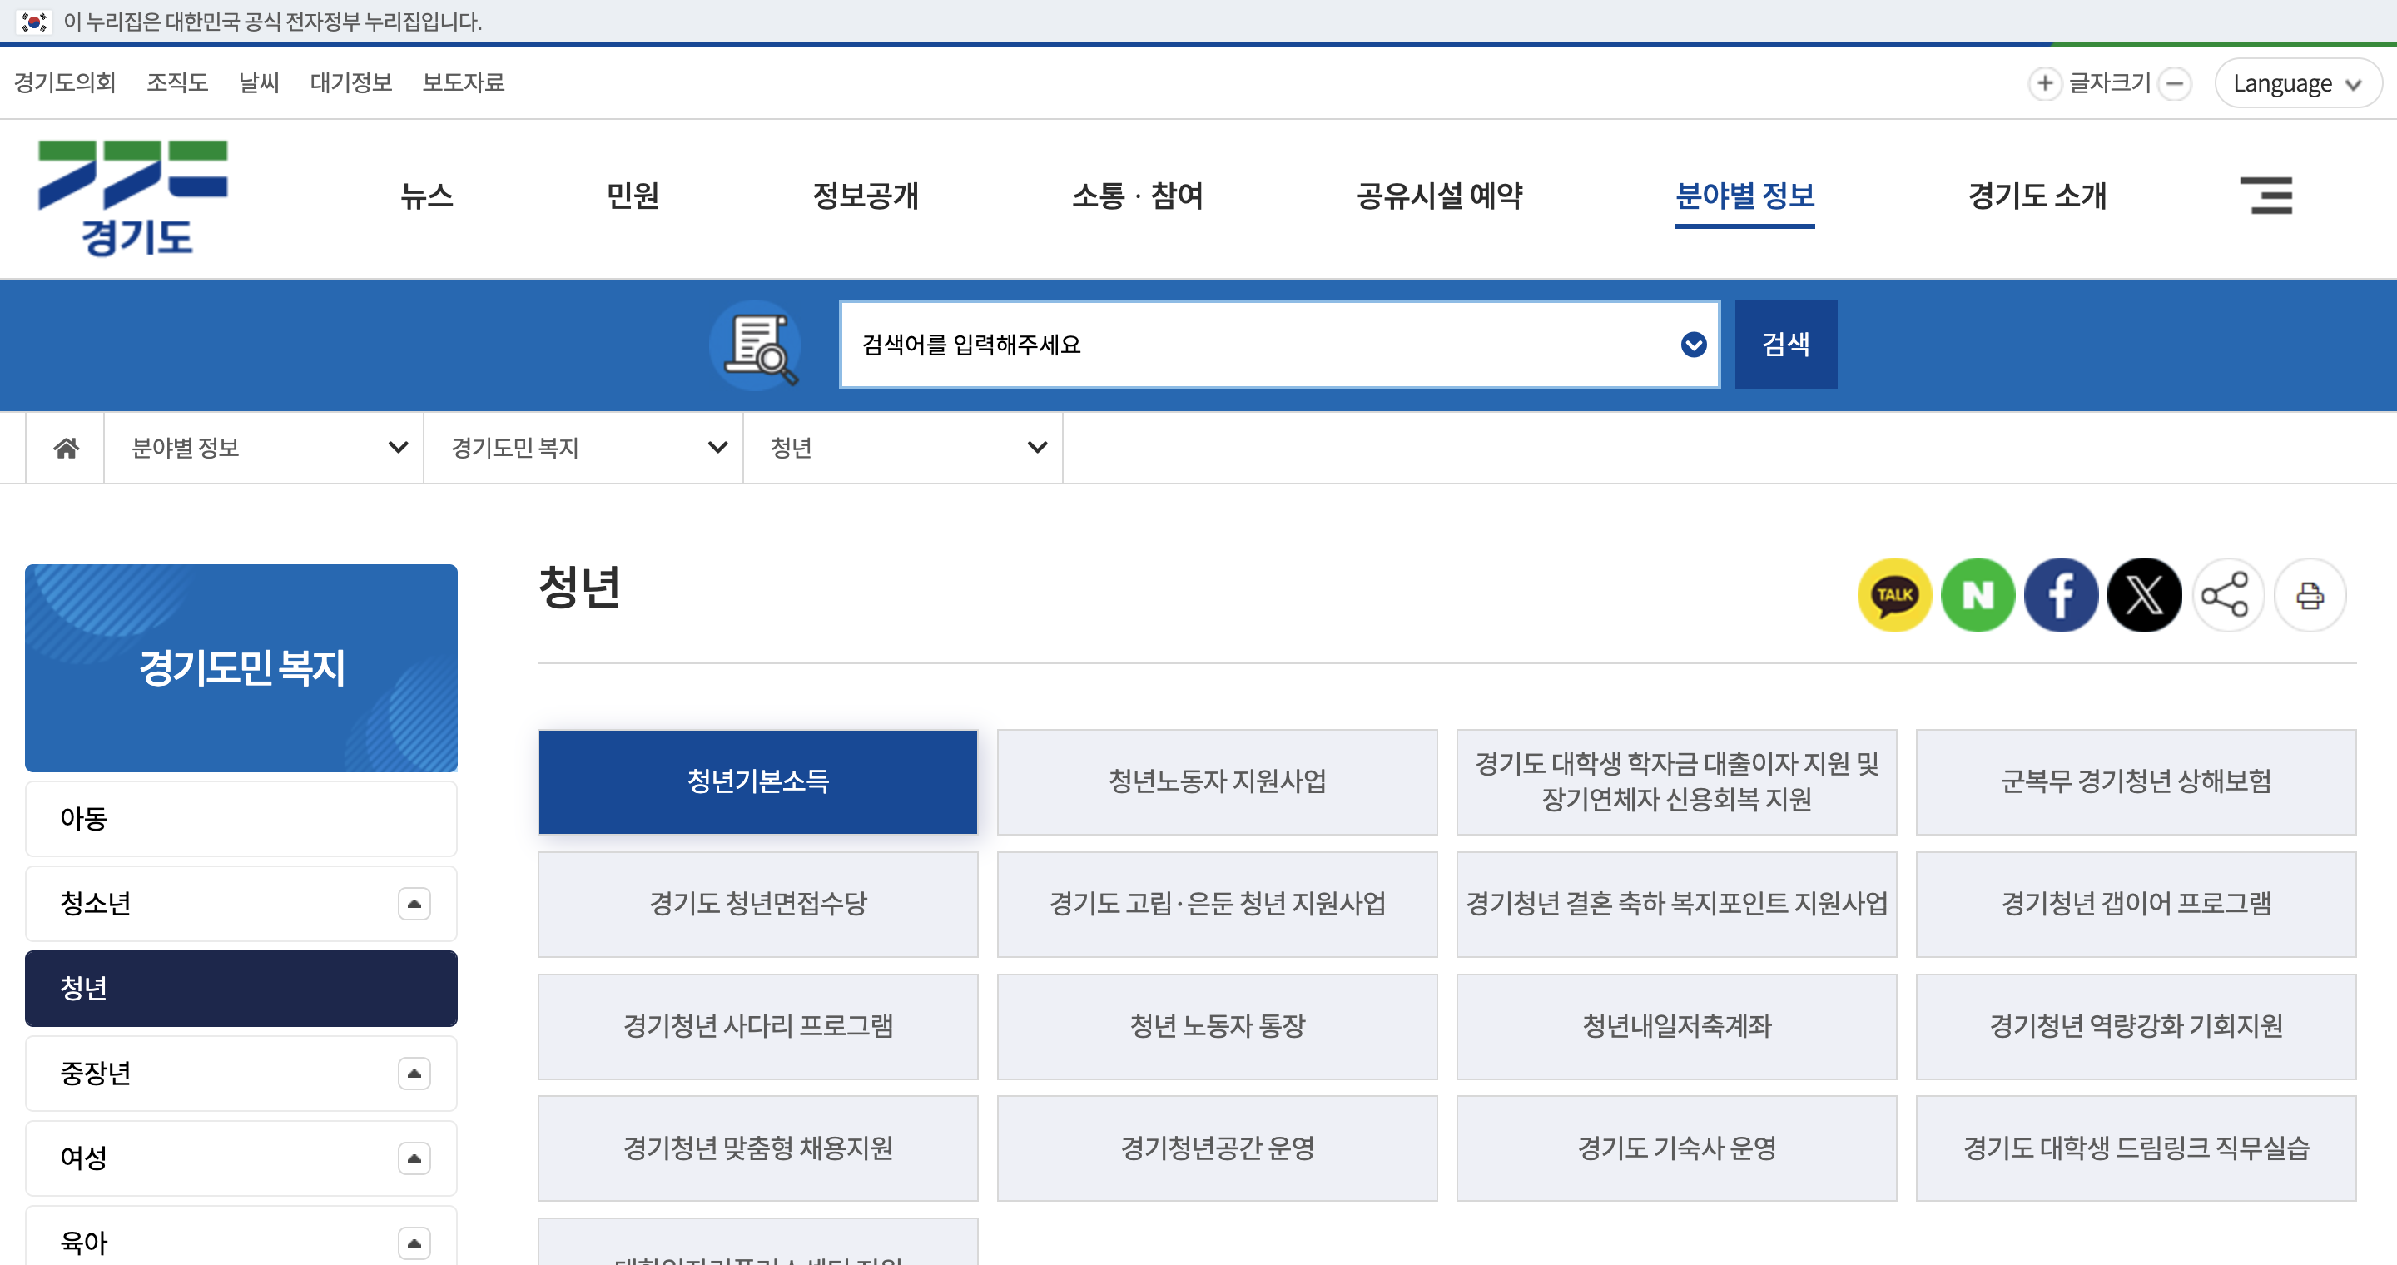2397x1265 pixels.
Task: Select 아동 in sidebar
Action: point(241,819)
